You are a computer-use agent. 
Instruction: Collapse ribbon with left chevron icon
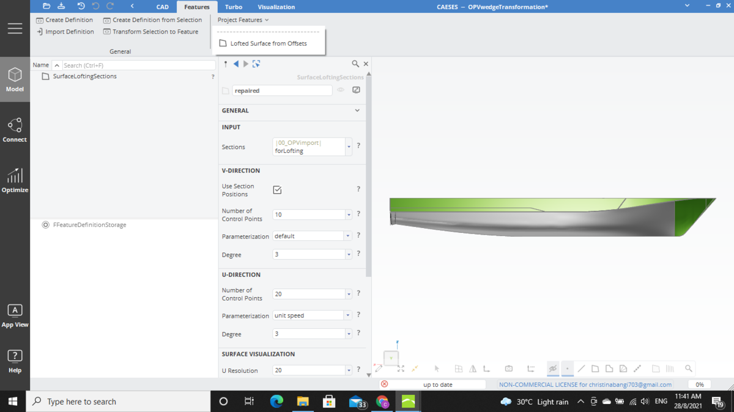coord(132,6)
